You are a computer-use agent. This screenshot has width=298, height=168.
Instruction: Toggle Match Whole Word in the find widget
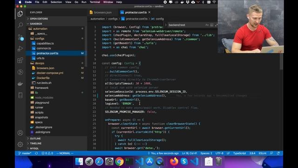pos(211,25)
